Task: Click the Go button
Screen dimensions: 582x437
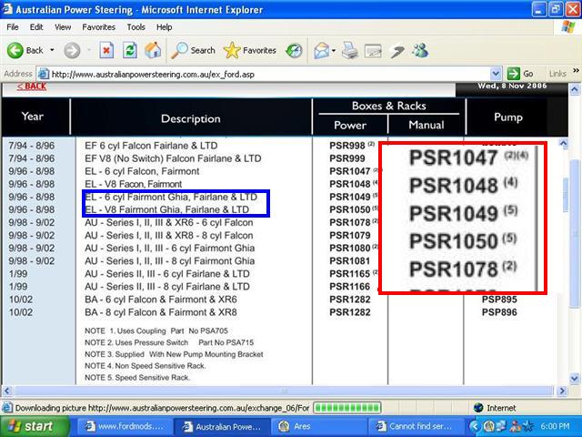Action: 522,74
